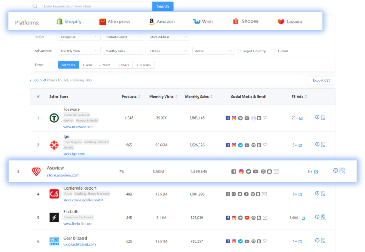Click Ign's YouTube icon
The image size is (365, 252).
point(247,145)
